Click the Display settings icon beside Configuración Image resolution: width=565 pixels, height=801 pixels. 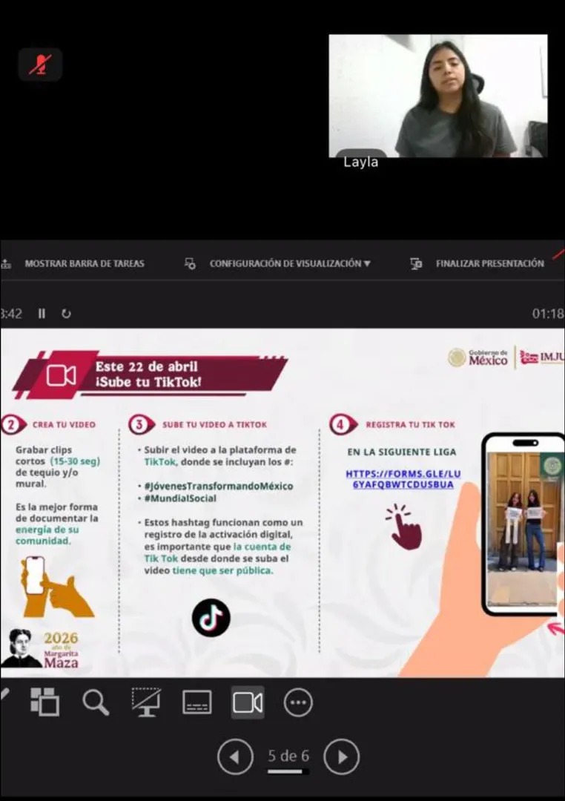(x=190, y=263)
